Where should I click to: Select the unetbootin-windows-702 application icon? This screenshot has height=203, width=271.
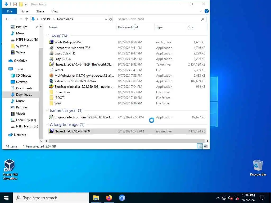(x=51, y=48)
